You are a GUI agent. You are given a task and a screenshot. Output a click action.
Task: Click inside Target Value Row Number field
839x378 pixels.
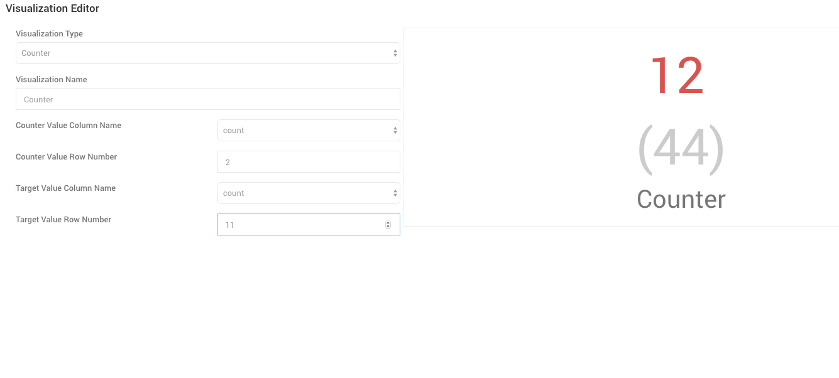tap(302, 225)
